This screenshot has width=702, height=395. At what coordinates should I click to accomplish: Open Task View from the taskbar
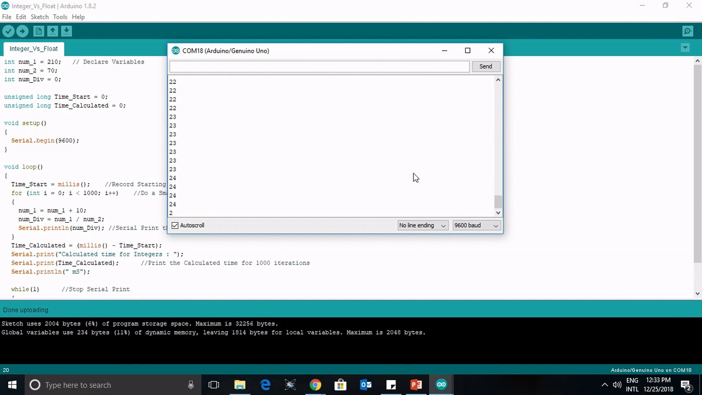coord(214,385)
